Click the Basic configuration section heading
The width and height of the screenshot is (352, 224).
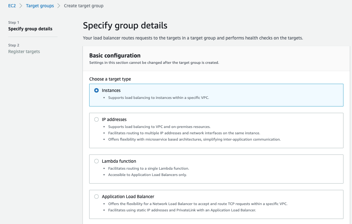tap(115, 56)
